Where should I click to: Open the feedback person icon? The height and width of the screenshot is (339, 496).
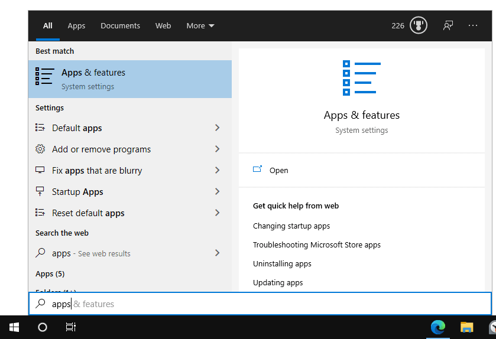click(x=448, y=25)
